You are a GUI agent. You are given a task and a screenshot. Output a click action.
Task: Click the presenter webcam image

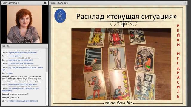(x=24, y=24)
